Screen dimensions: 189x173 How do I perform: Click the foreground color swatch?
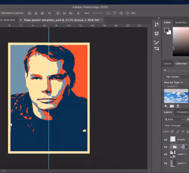click(166, 30)
